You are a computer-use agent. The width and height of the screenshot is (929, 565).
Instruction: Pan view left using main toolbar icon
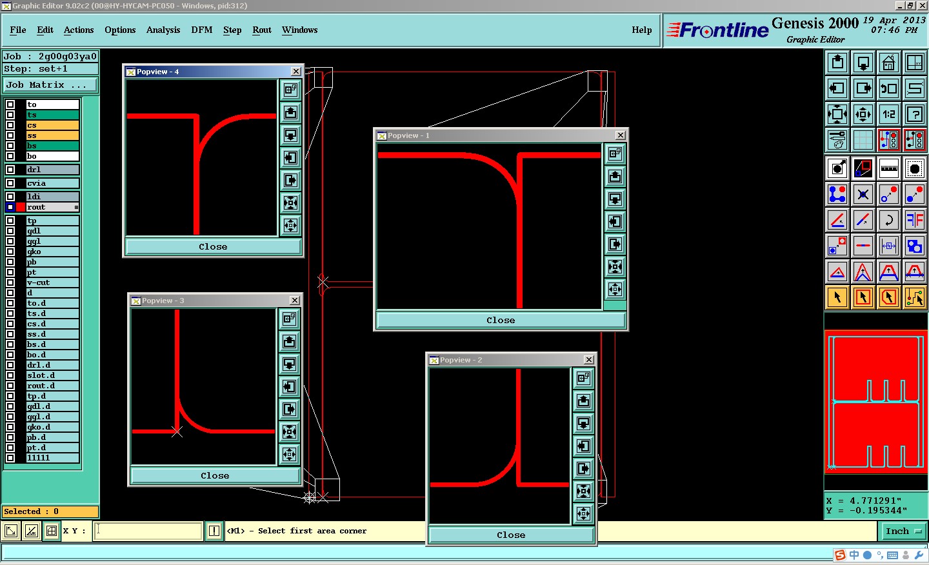pyautogui.click(x=837, y=88)
